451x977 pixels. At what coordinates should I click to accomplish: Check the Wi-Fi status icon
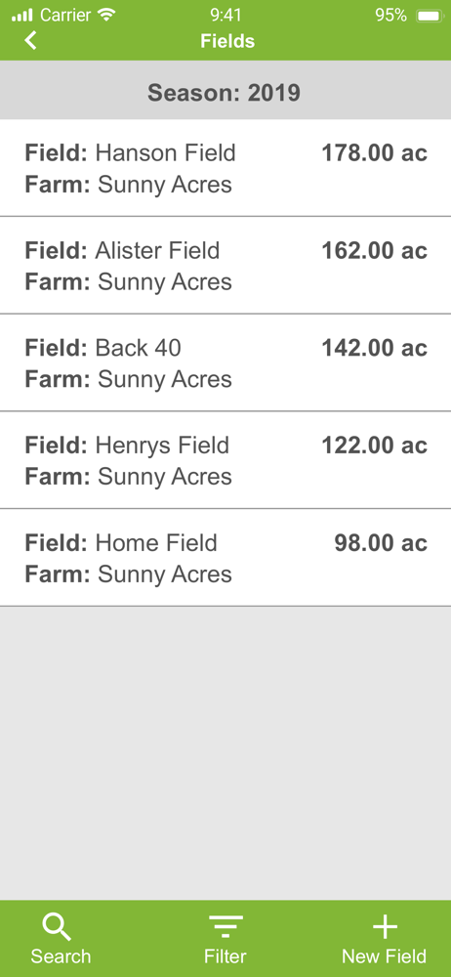coord(107,15)
